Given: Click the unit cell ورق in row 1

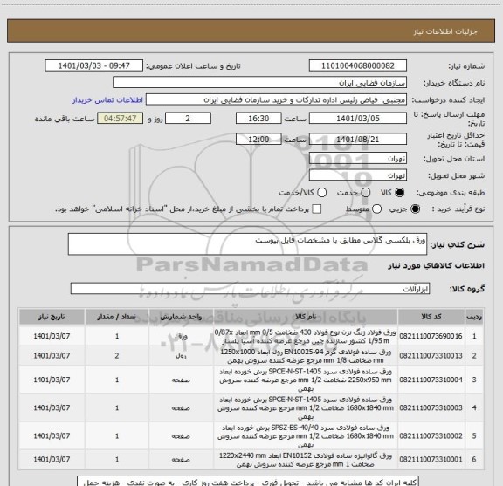Looking at the screenshot, I should [181, 336].
